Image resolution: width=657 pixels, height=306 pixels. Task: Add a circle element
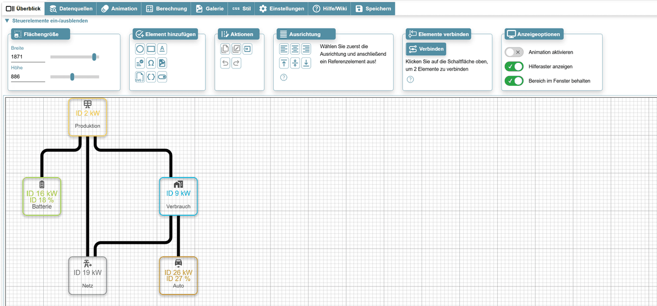tap(140, 49)
